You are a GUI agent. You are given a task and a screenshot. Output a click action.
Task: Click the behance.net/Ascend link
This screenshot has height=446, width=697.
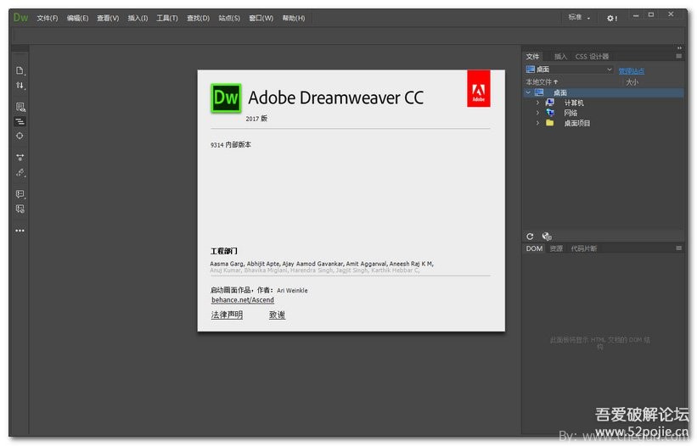coord(243,300)
